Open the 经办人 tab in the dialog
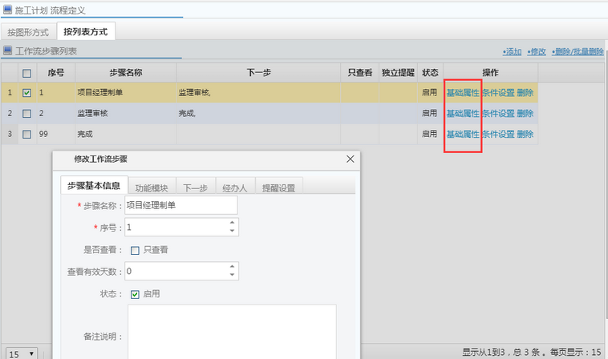 (x=234, y=188)
